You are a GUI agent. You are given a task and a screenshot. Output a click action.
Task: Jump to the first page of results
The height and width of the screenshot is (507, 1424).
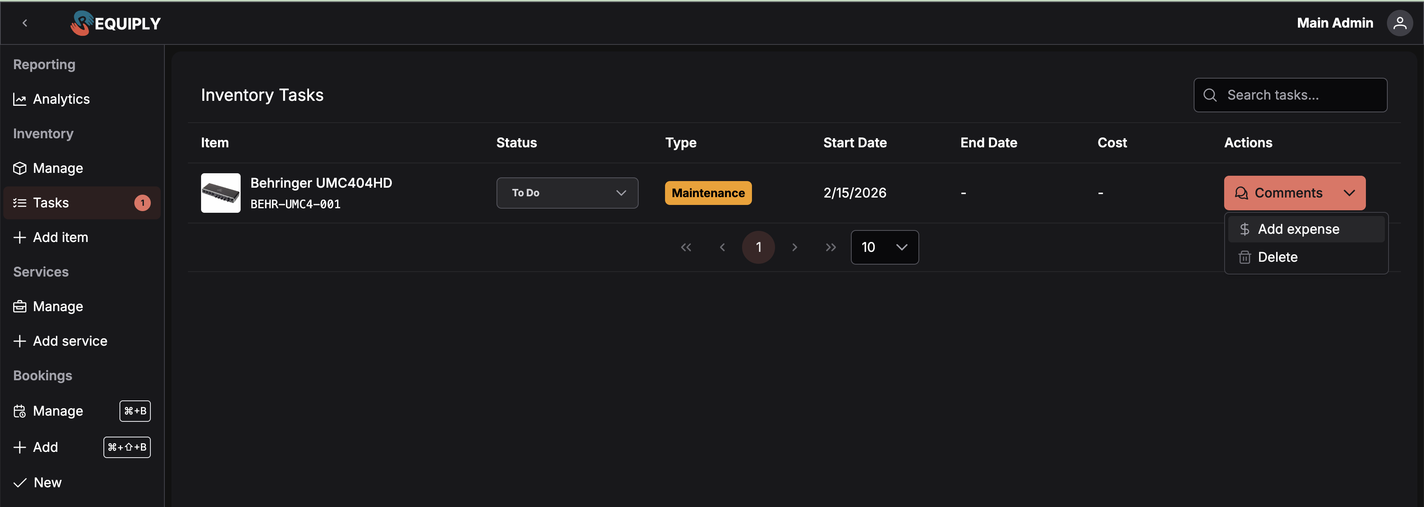686,247
